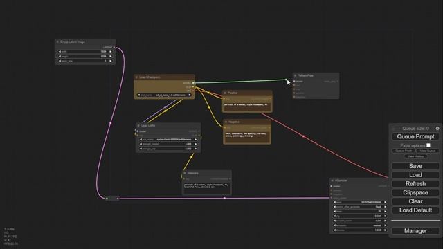Decrease width on Empty Latent Image
The width and height of the screenshot is (443, 249).
click(x=60, y=52)
